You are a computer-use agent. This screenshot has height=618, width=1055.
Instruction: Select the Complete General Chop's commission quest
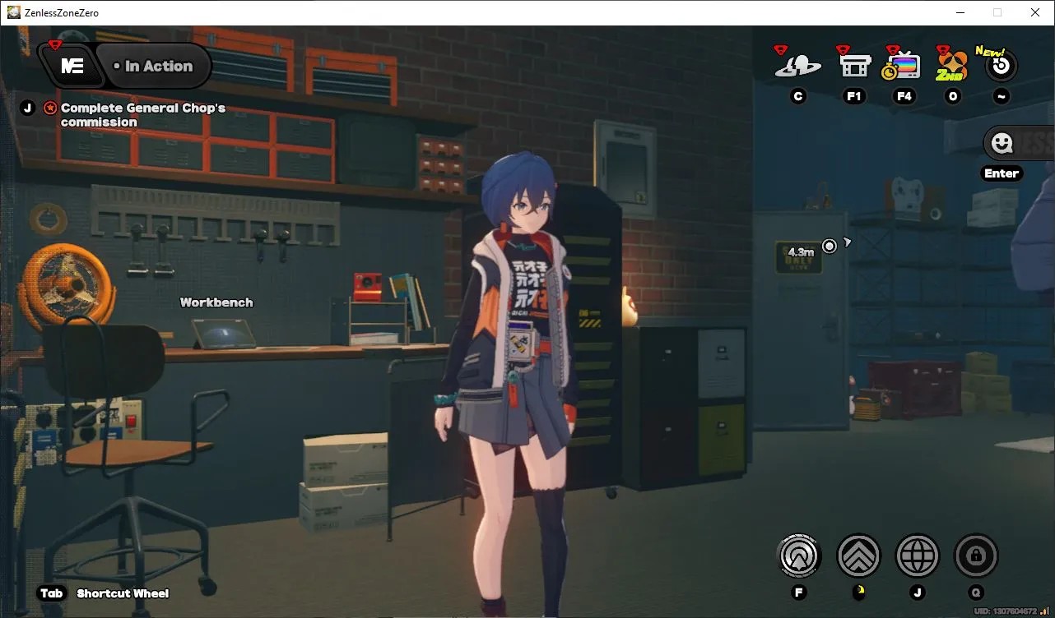pos(143,115)
